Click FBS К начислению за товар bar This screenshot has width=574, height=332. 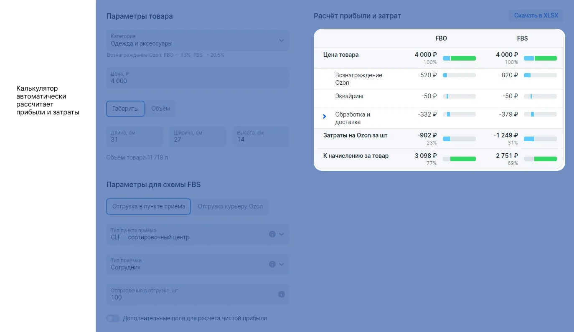coord(540,159)
